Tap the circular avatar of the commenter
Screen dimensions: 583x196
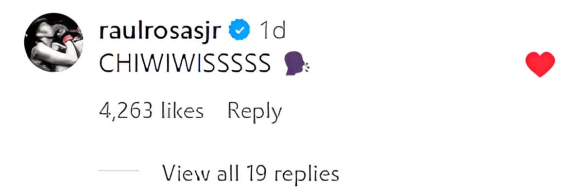point(54,42)
